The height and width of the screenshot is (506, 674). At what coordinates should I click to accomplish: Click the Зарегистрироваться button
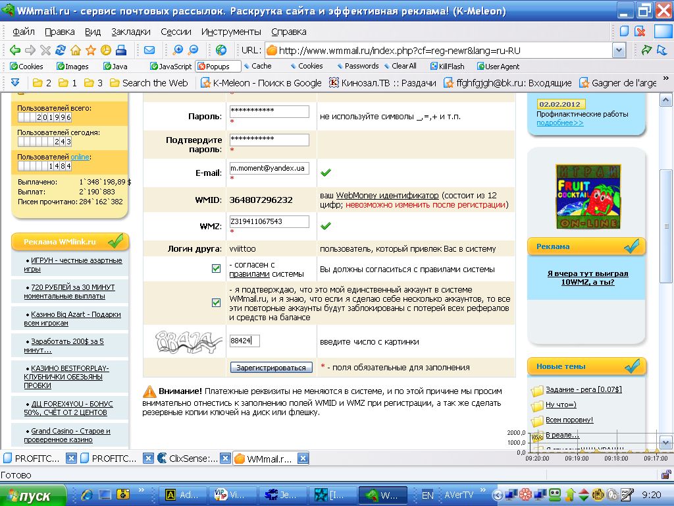tap(271, 368)
